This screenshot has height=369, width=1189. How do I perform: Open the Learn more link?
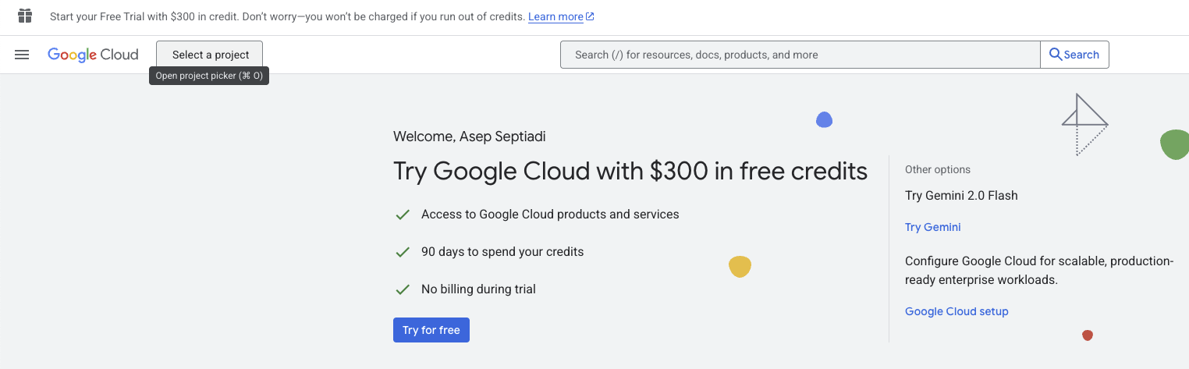click(x=555, y=16)
